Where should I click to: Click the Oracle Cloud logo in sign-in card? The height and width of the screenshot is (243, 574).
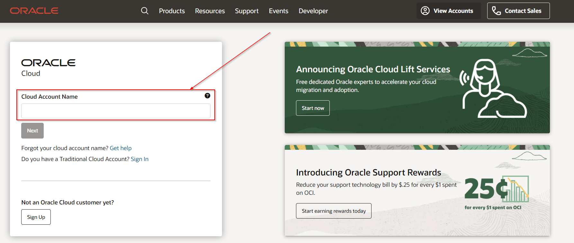pos(48,67)
